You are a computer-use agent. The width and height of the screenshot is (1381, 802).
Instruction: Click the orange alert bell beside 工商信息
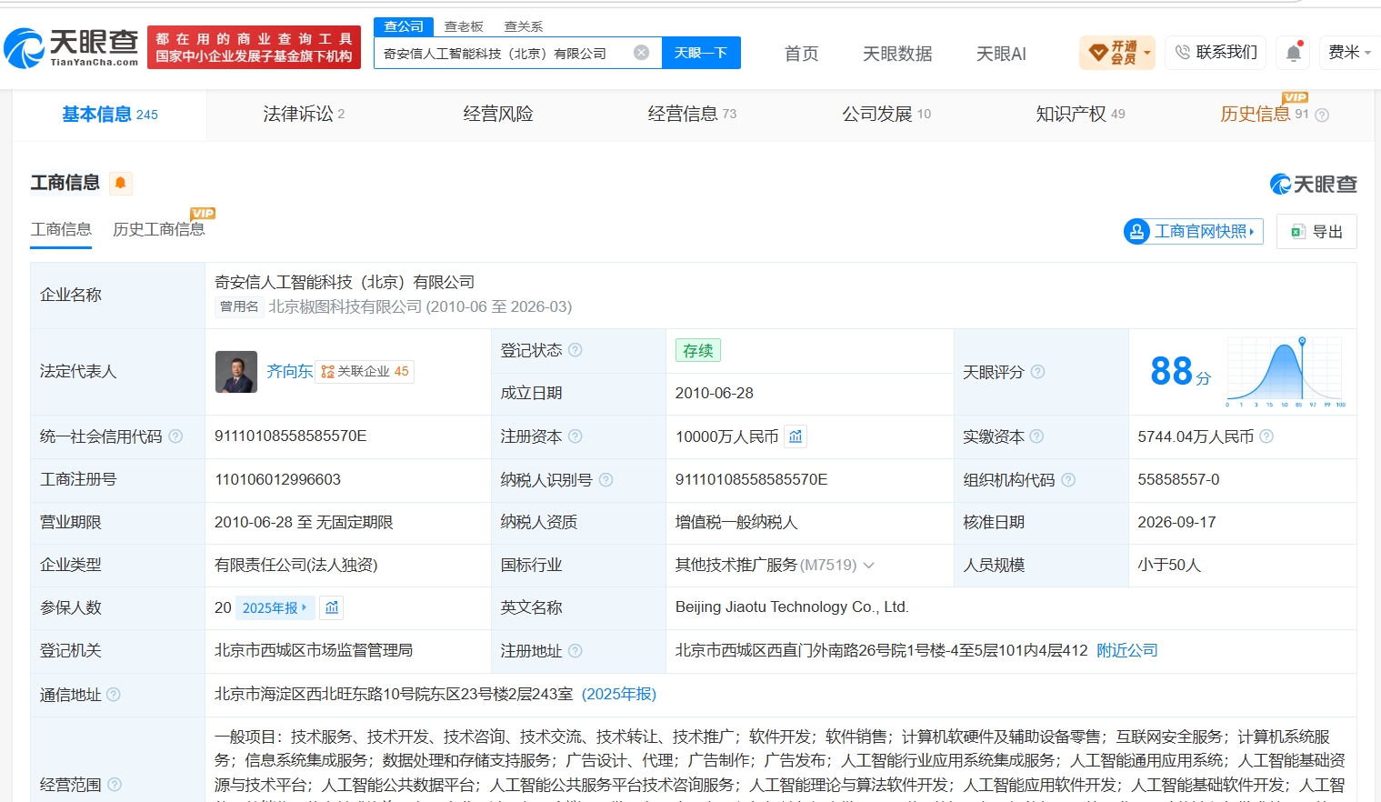point(120,183)
